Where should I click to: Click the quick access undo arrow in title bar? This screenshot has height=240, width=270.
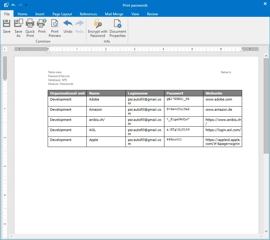point(13,5)
